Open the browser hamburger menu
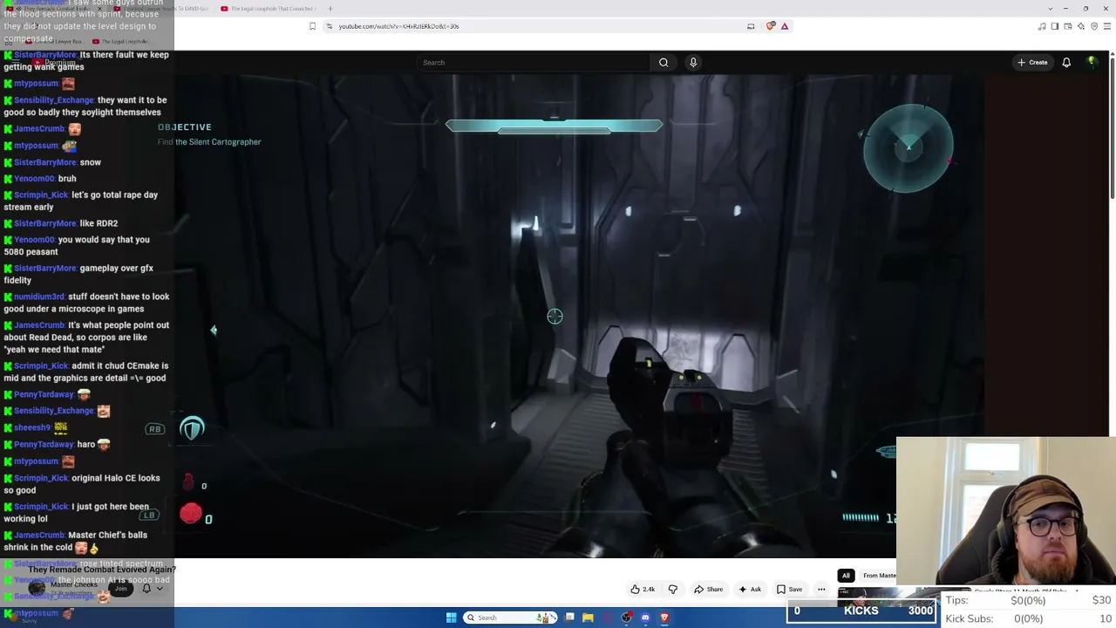Screen dimensions: 1116x628 click(1107, 26)
